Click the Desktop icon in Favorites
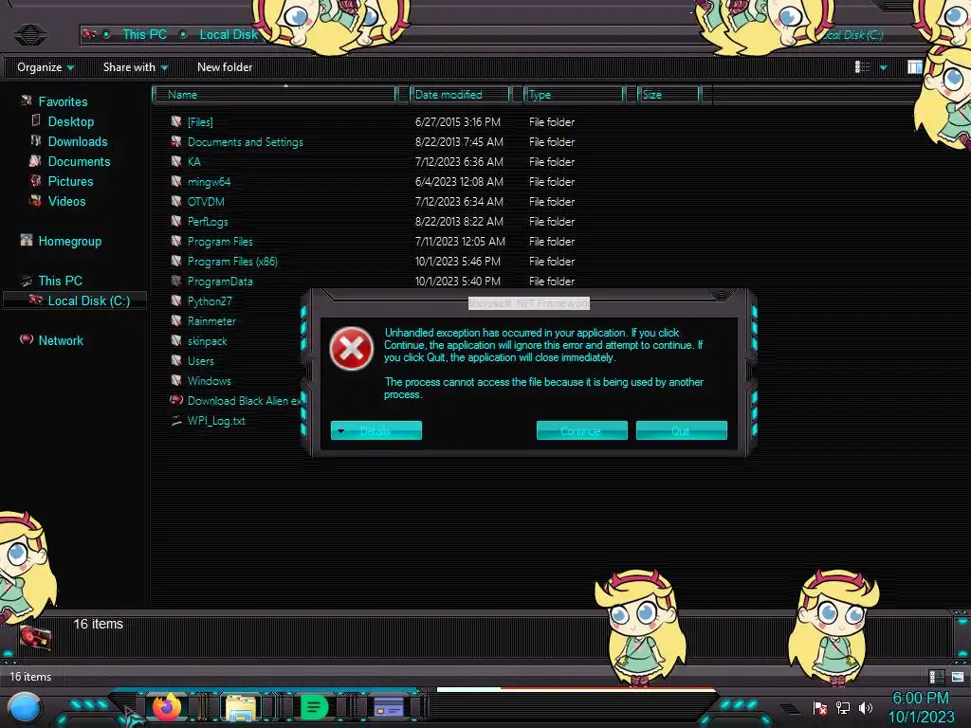Image resolution: width=971 pixels, height=728 pixels. click(x=36, y=120)
